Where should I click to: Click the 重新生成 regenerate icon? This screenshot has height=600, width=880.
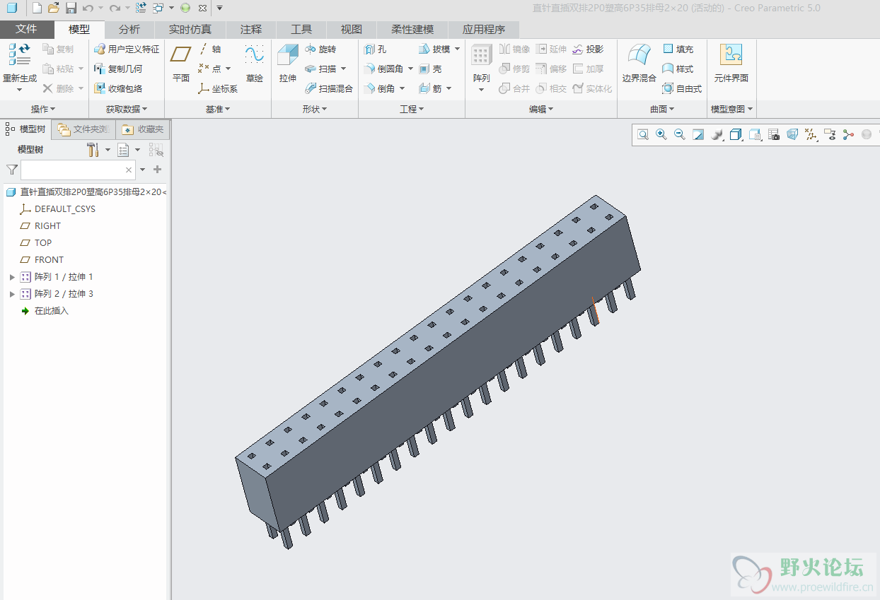click(20, 55)
